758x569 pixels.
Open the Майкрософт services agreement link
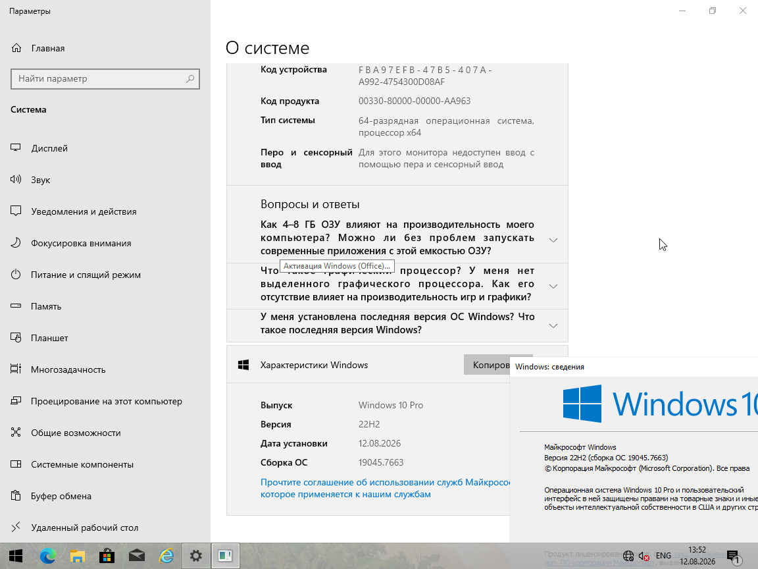(x=385, y=488)
